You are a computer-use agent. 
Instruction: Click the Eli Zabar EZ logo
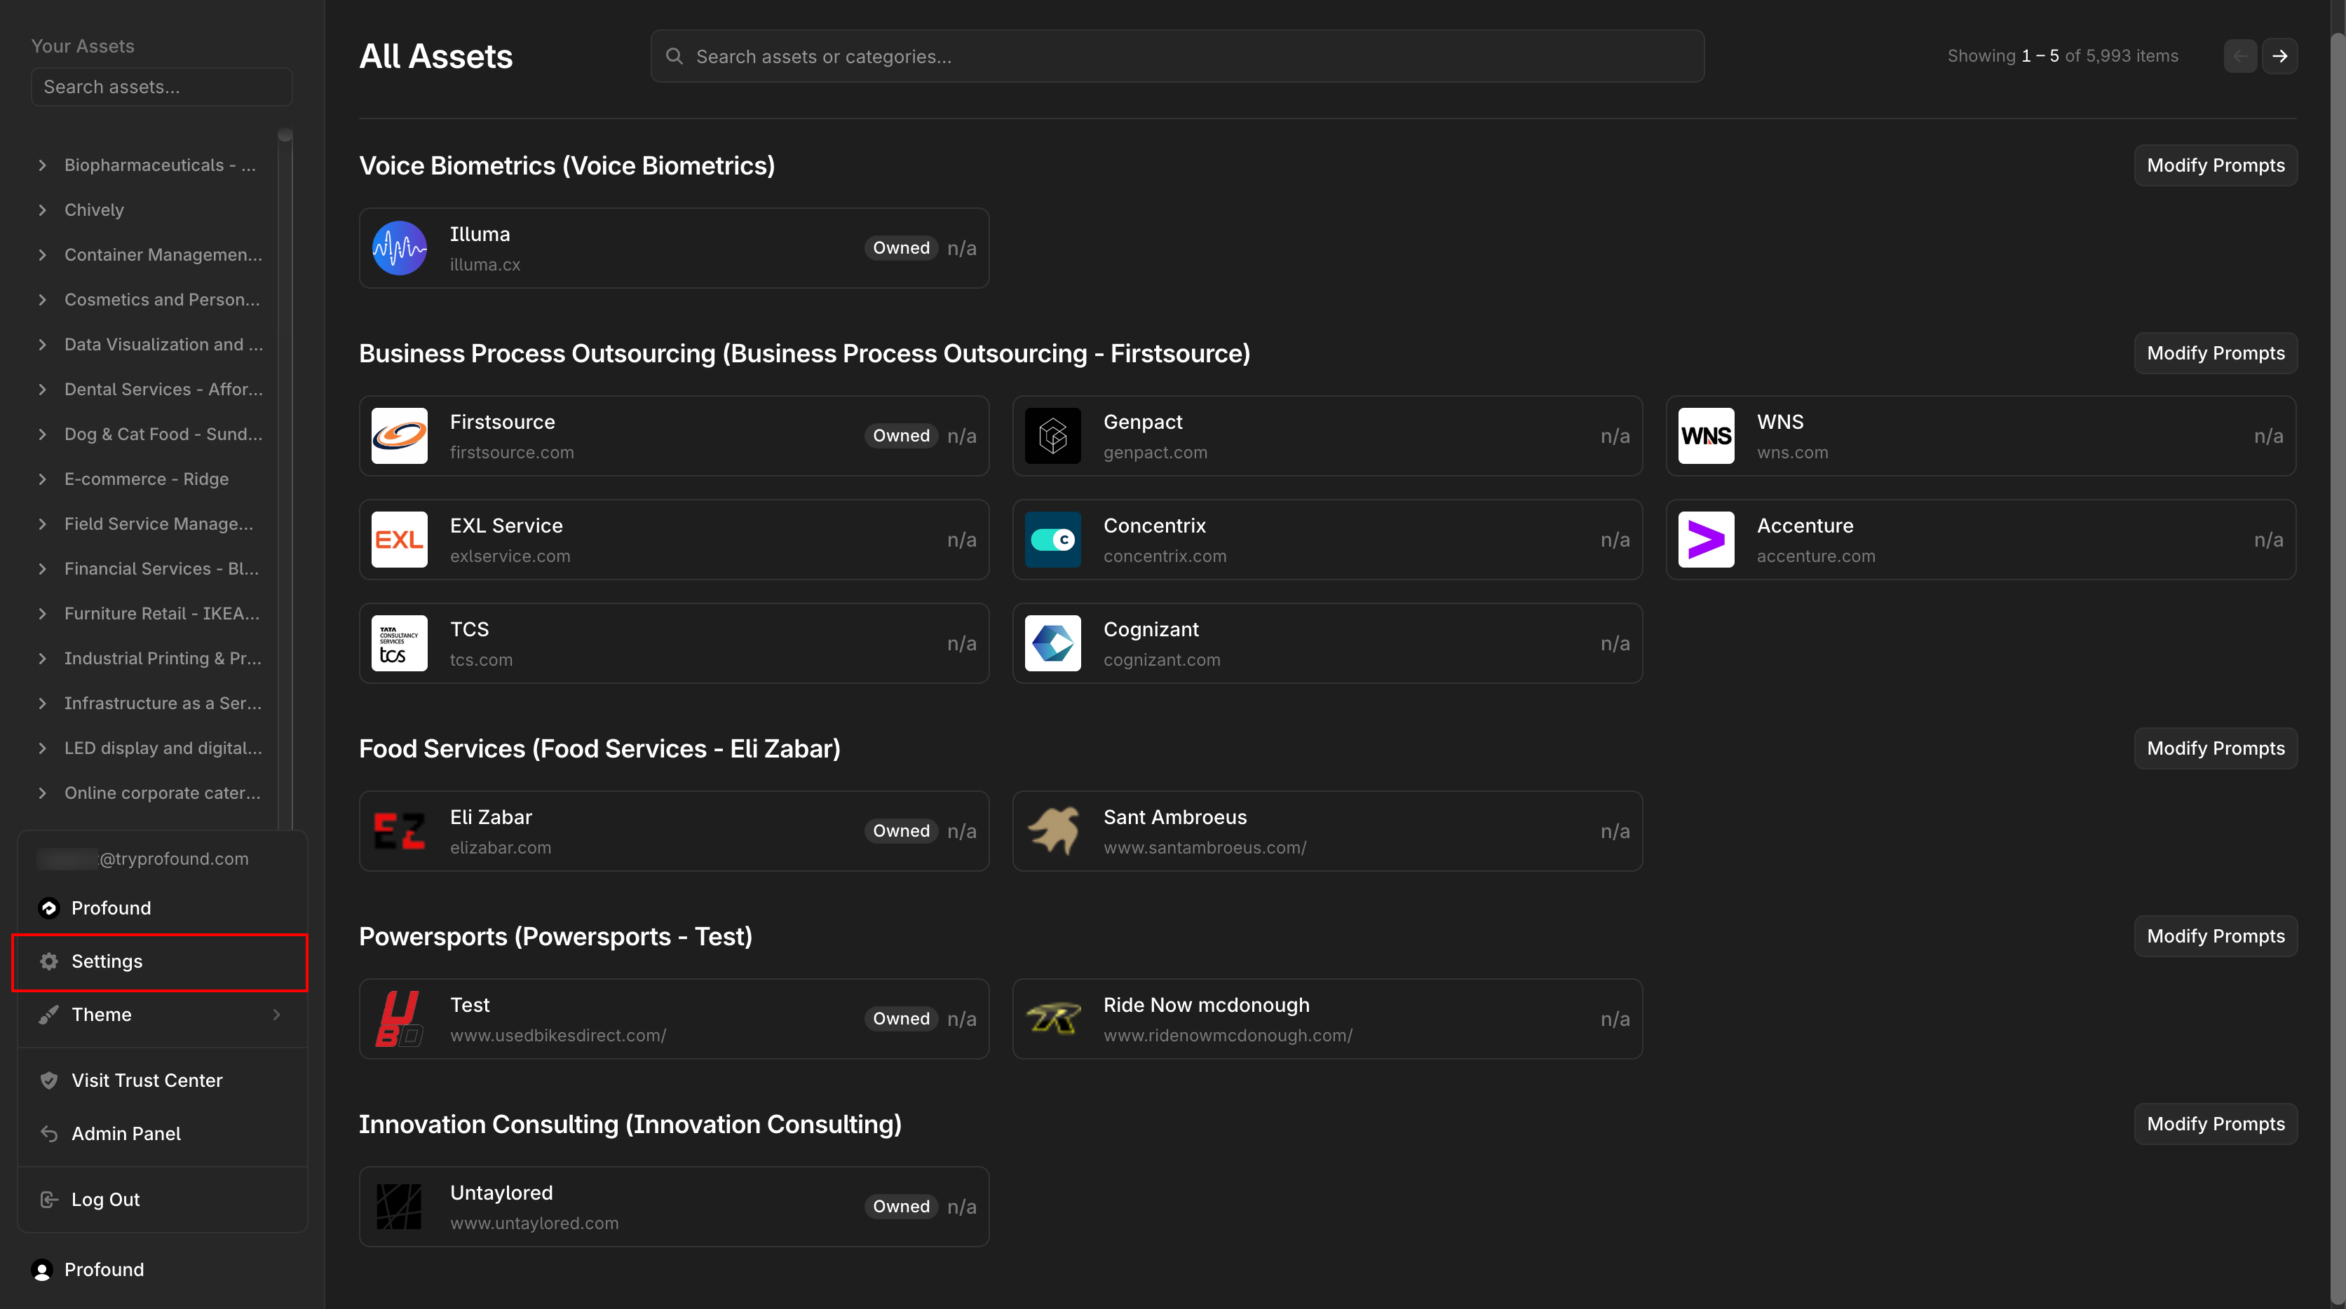coord(399,831)
